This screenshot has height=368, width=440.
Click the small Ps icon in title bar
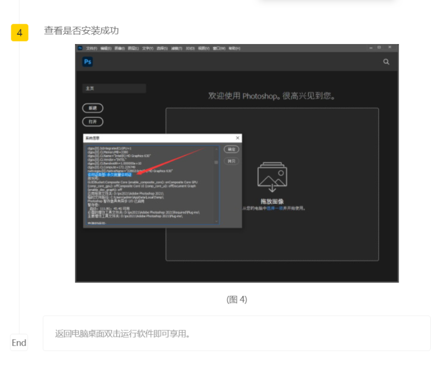coord(80,48)
